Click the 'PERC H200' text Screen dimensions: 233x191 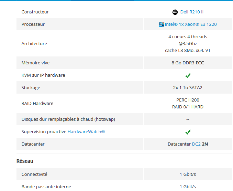click(x=188, y=100)
